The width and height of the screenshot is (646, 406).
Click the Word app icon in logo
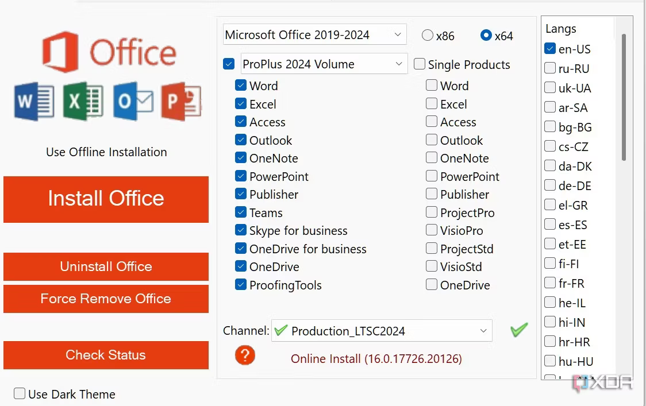pyautogui.click(x=34, y=101)
